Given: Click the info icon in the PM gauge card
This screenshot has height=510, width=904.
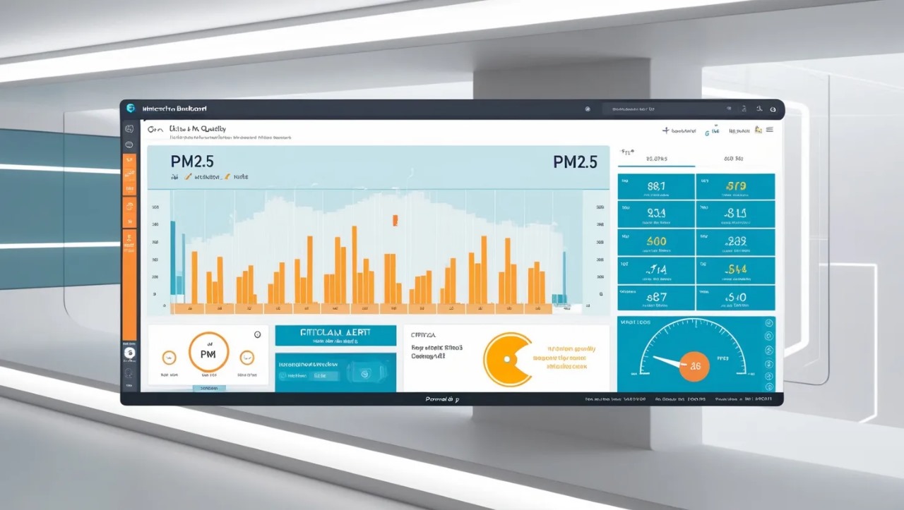Looking at the screenshot, I should [x=257, y=335].
